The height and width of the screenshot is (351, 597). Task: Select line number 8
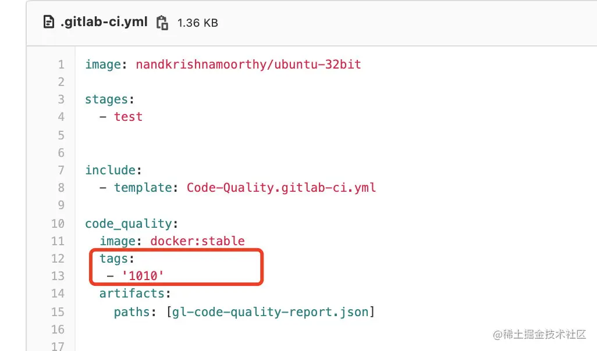point(61,188)
